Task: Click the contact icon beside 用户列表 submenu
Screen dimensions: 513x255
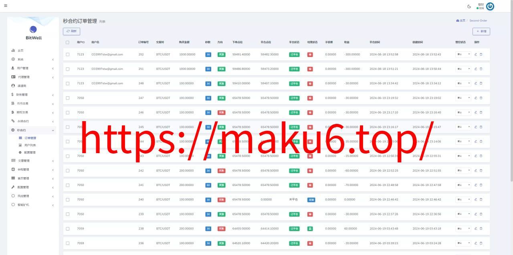Action: point(20,145)
